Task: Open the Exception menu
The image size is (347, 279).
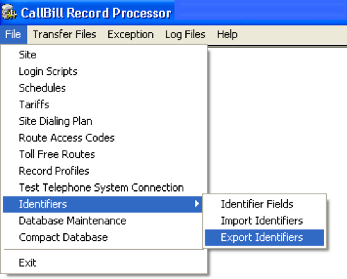Action: tap(130, 35)
